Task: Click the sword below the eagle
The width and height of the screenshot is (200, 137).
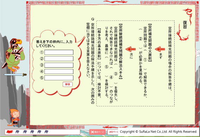Action: click(x=15, y=75)
